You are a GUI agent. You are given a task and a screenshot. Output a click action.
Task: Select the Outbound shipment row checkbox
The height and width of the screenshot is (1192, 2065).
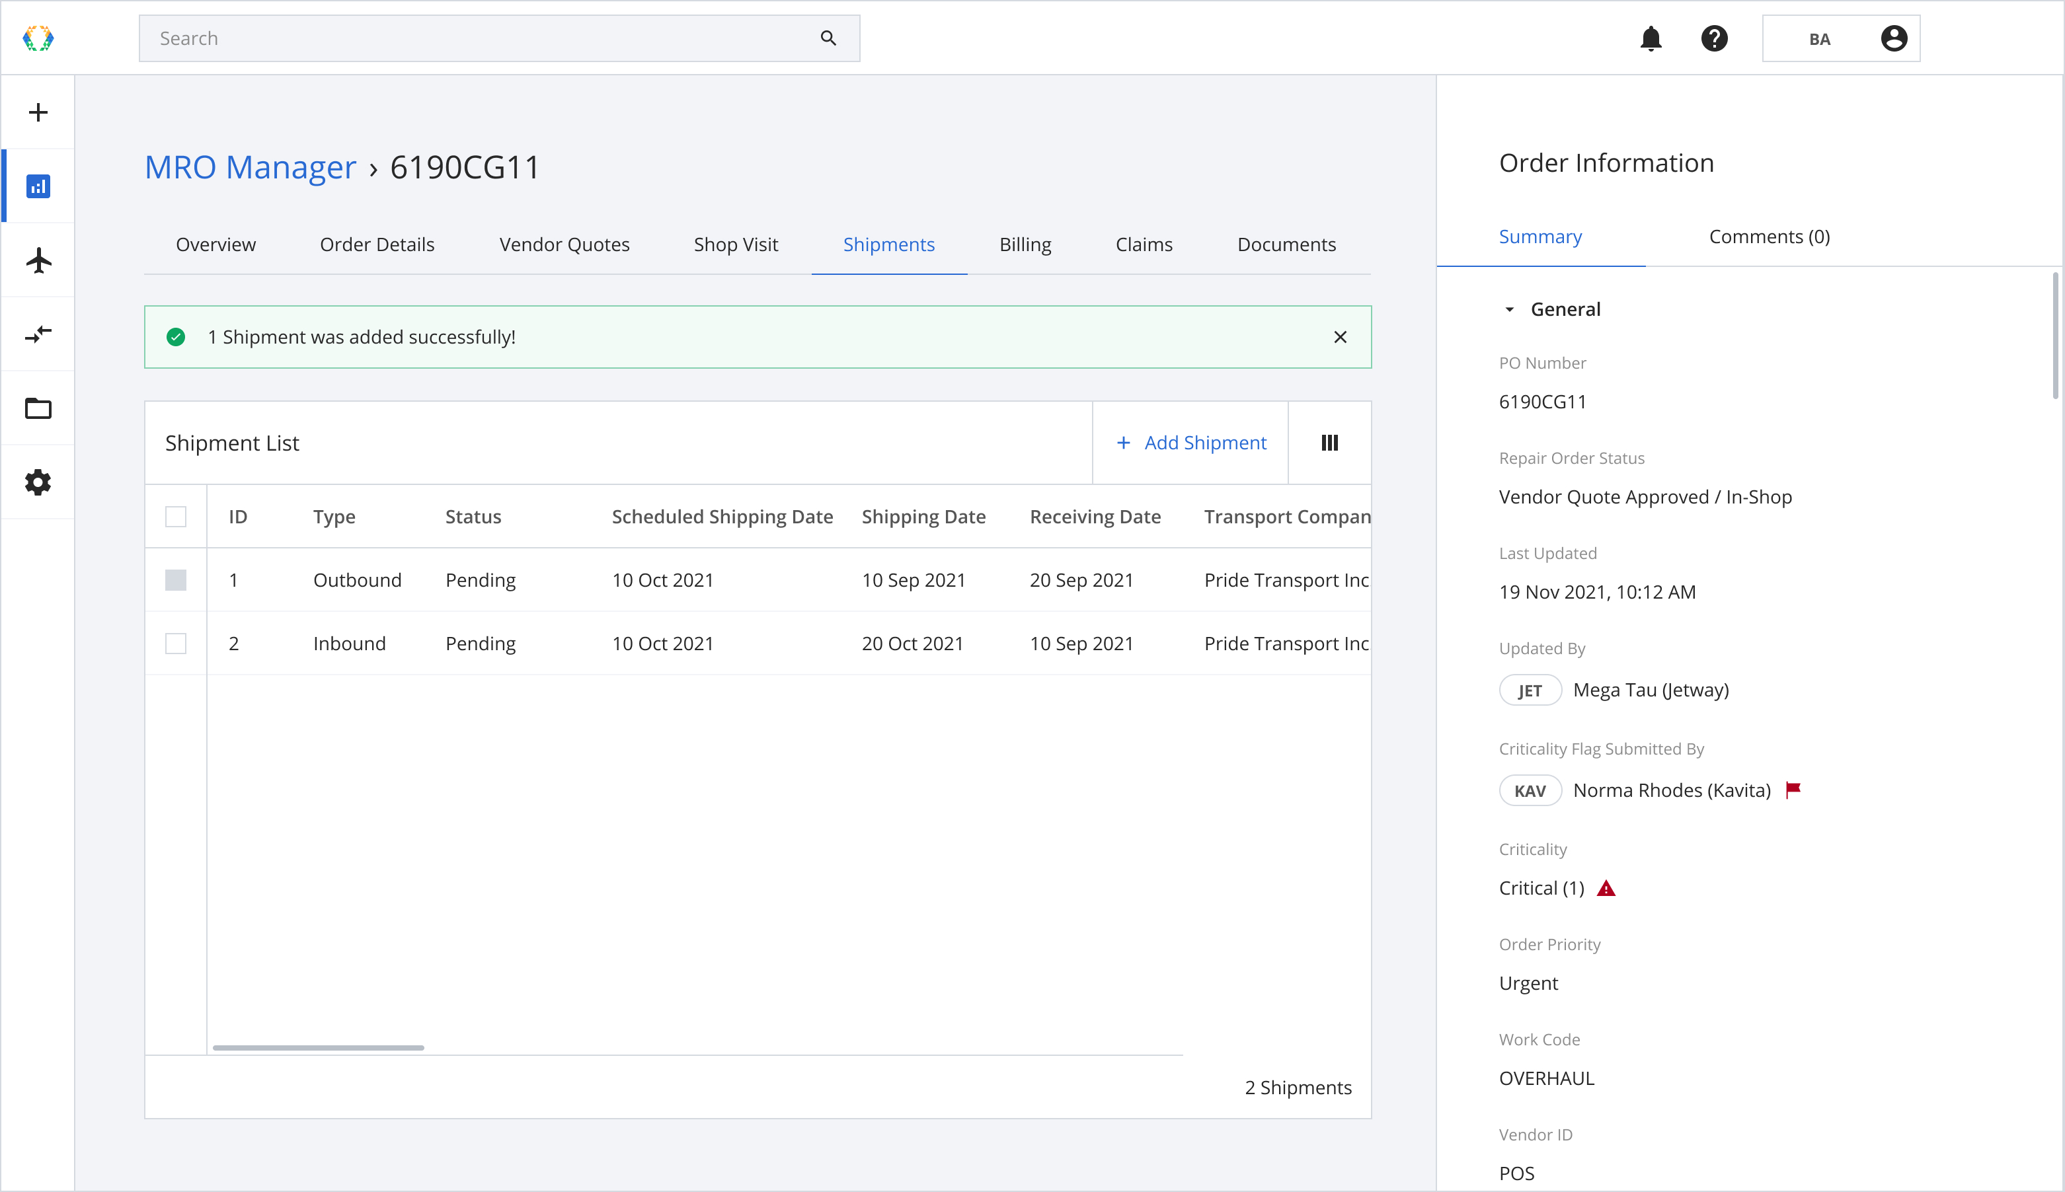point(175,580)
